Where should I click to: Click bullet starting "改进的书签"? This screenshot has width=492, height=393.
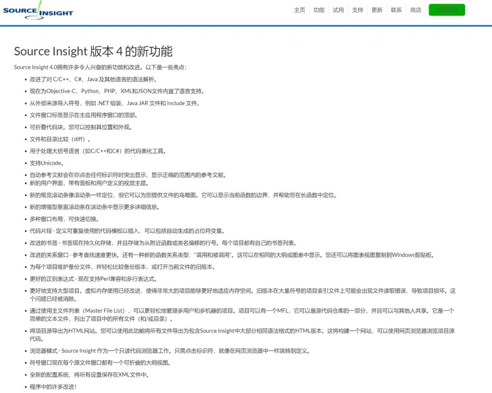pos(163,243)
